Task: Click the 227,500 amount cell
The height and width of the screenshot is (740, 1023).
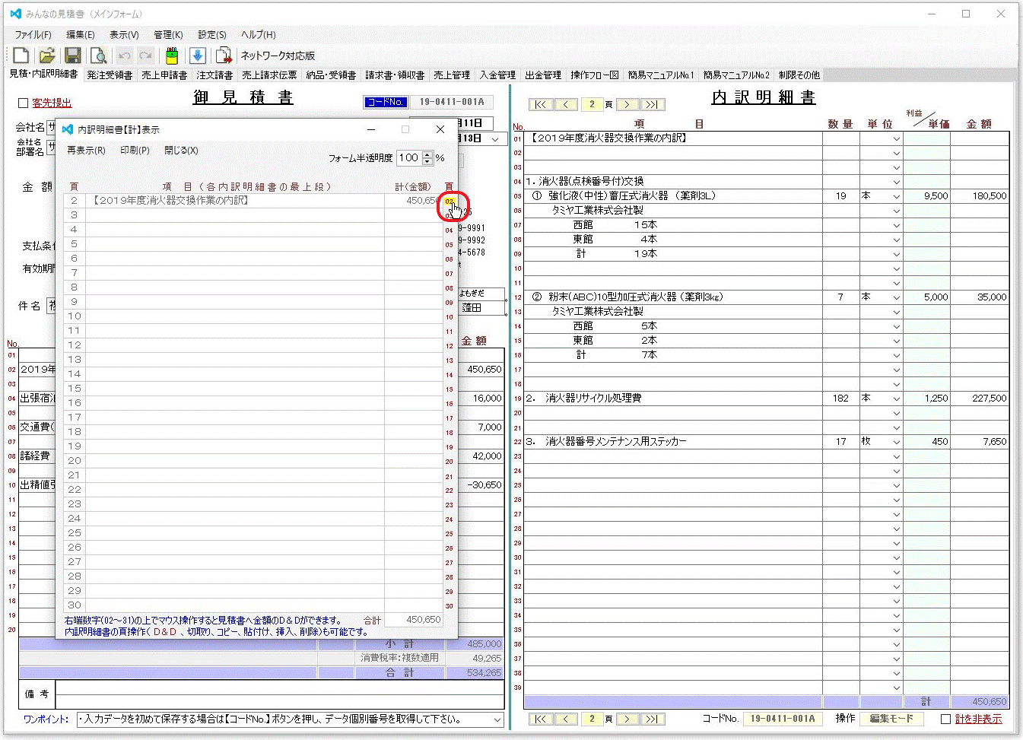Action: tap(980, 399)
